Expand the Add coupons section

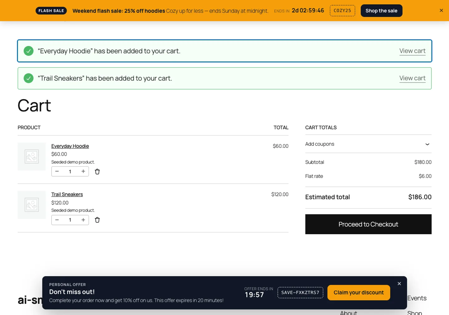click(368, 144)
